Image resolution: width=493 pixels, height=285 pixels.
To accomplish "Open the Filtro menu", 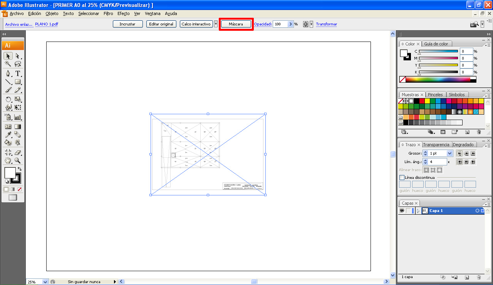I will pos(108,13).
